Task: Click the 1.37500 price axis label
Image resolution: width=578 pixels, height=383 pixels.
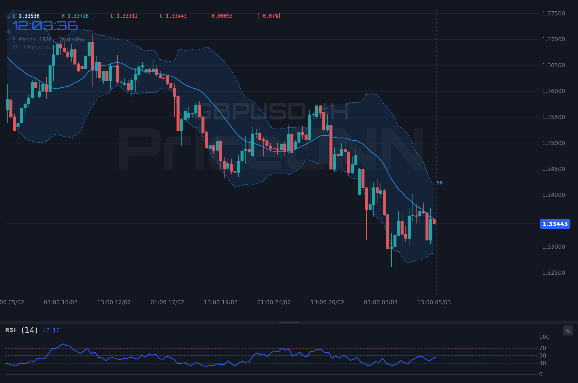Action: click(553, 13)
